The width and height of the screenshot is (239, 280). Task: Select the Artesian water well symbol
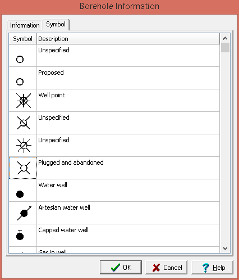click(x=24, y=213)
